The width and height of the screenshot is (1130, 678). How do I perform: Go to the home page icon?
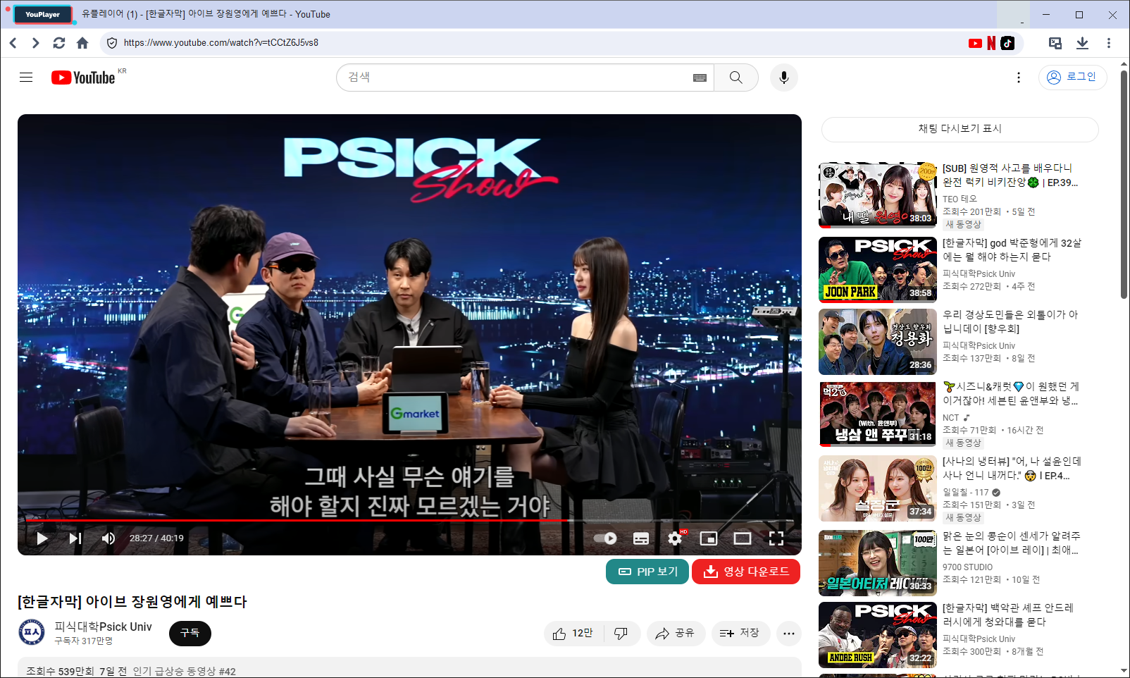(82, 43)
